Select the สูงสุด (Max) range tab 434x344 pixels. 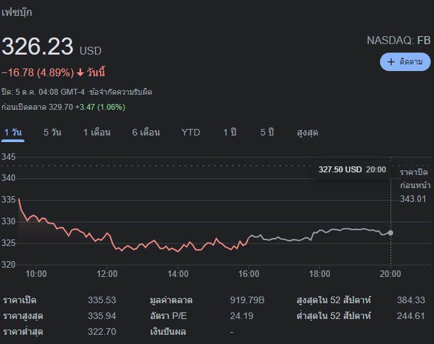(x=308, y=133)
